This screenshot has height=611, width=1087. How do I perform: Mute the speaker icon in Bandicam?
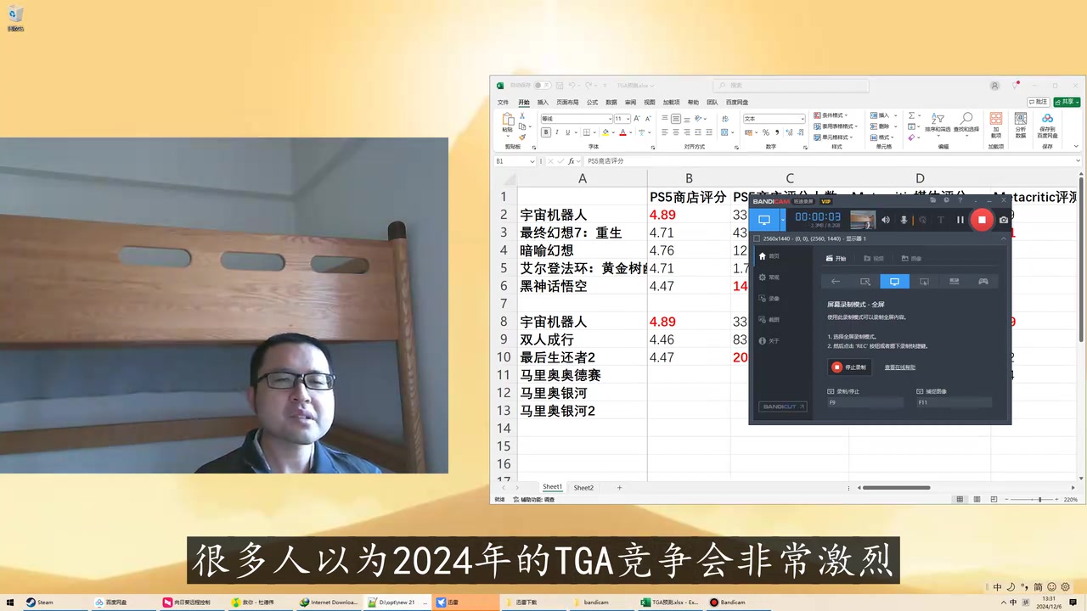[886, 220]
